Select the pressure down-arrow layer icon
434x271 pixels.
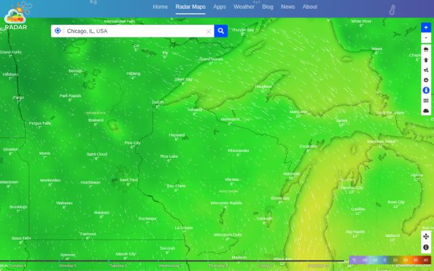(426, 80)
